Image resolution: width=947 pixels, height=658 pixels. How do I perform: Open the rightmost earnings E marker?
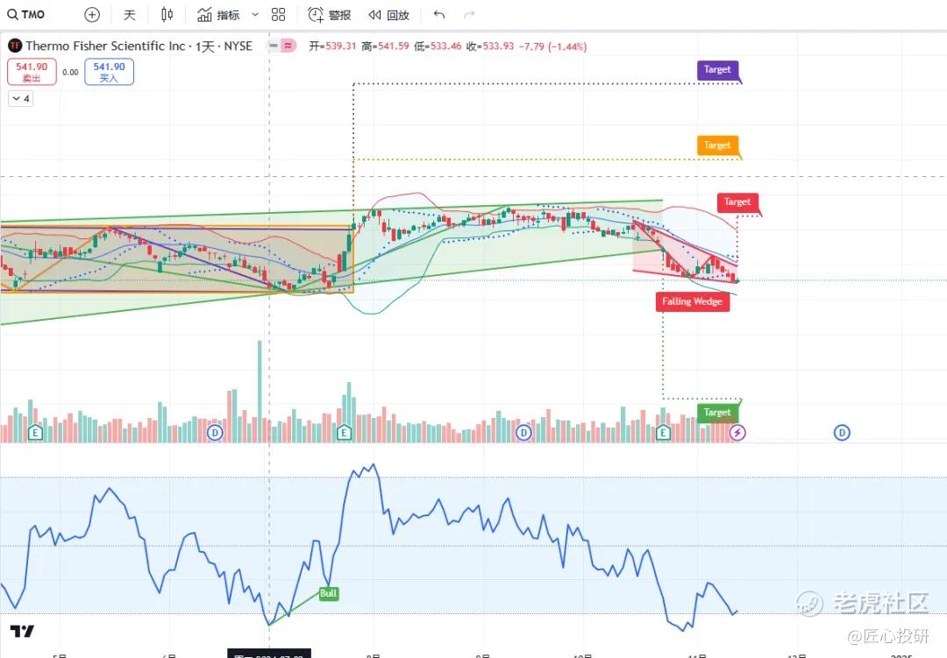coord(663,432)
